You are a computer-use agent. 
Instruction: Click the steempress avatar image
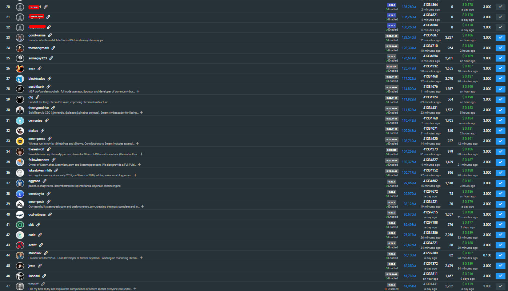click(20, 141)
